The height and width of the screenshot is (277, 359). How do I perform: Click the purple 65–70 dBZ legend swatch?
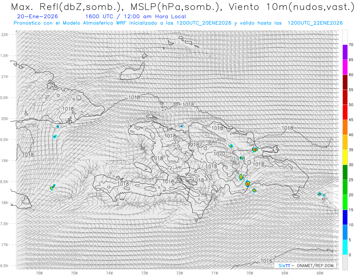(x=345, y=52)
